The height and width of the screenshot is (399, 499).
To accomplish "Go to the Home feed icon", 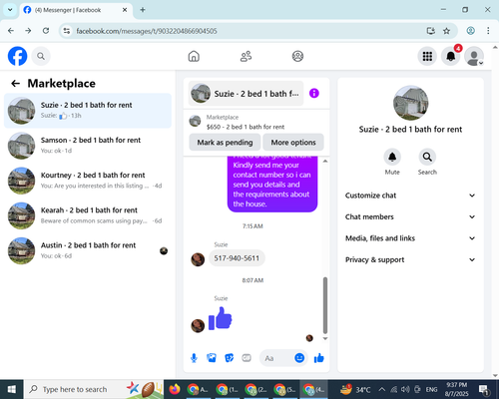I will click(x=194, y=56).
